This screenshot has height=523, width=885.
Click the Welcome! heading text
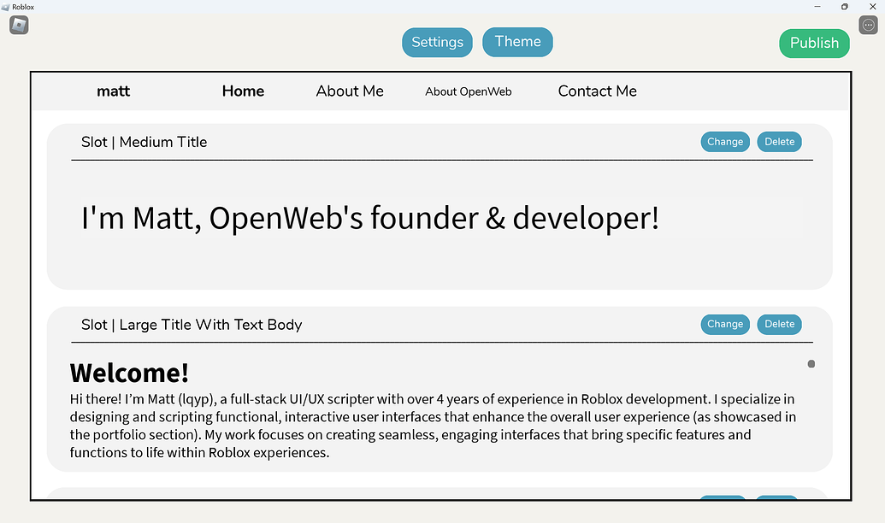click(x=129, y=373)
